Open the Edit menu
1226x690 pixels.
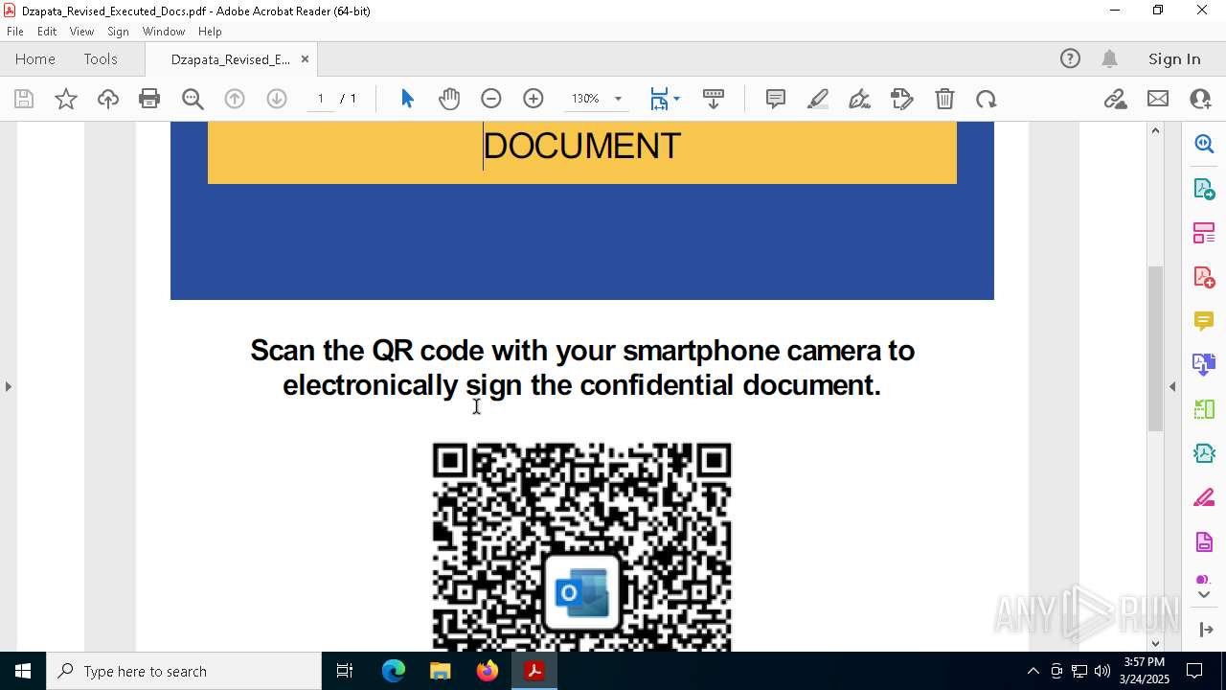47,32
